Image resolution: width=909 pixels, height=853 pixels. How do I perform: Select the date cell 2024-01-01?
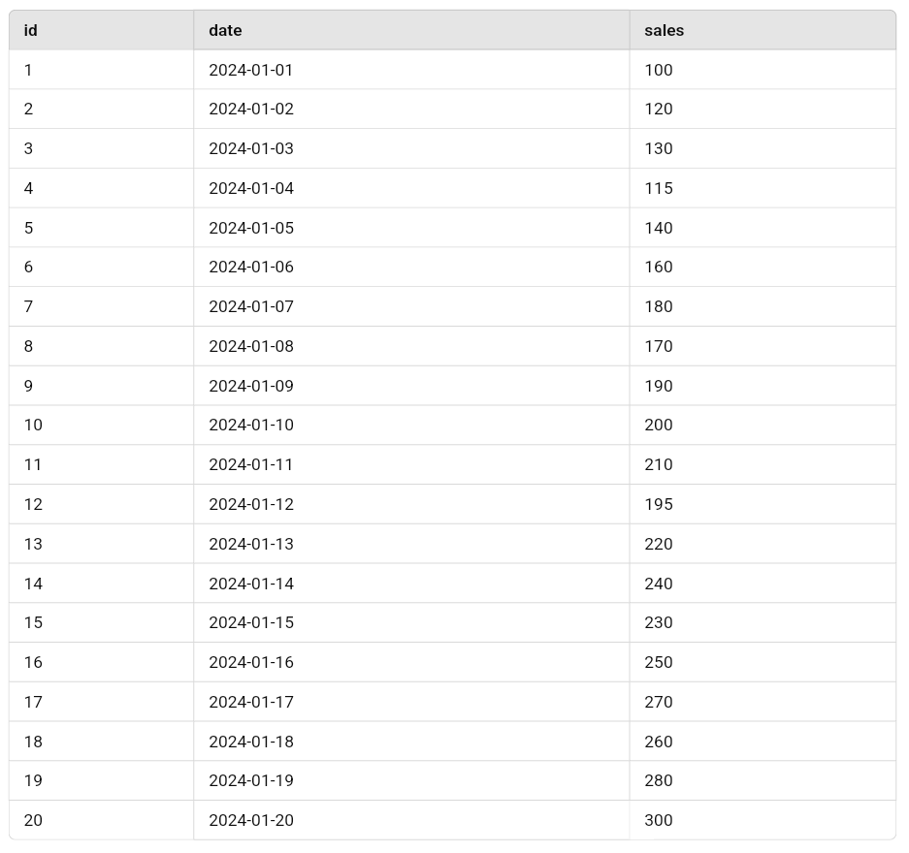coord(250,70)
